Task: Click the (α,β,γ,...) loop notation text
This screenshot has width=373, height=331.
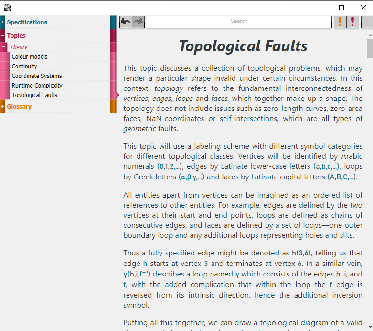Action: point(192,177)
